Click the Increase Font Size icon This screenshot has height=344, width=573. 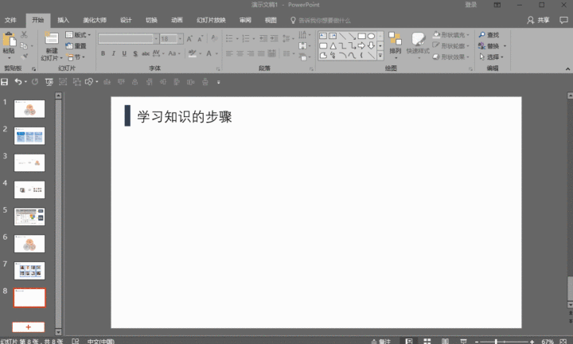pyautogui.click(x=189, y=39)
